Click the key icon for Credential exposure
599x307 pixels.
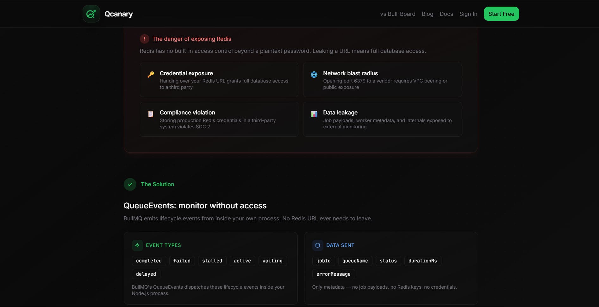pyautogui.click(x=151, y=74)
